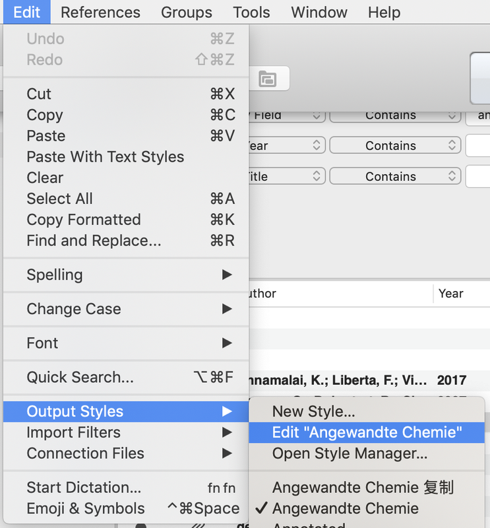490x528 pixels.
Task: Choose Edit "Angewandte Chemie"
Action: tap(367, 432)
